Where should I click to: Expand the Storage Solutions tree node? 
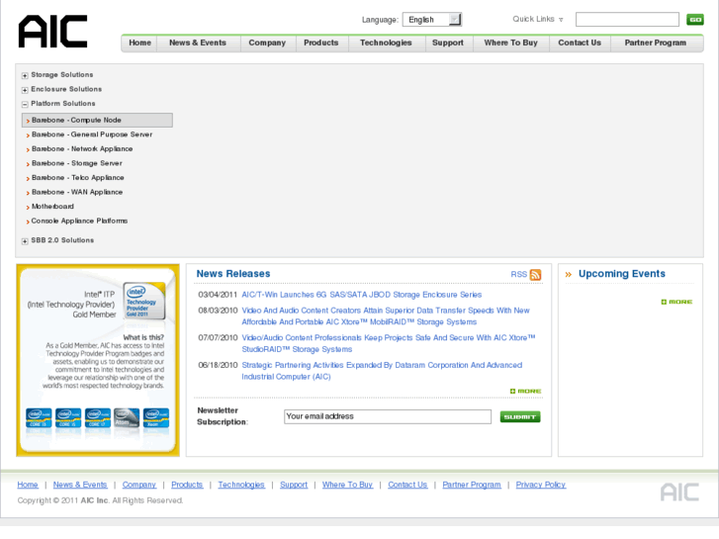coord(25,75)
